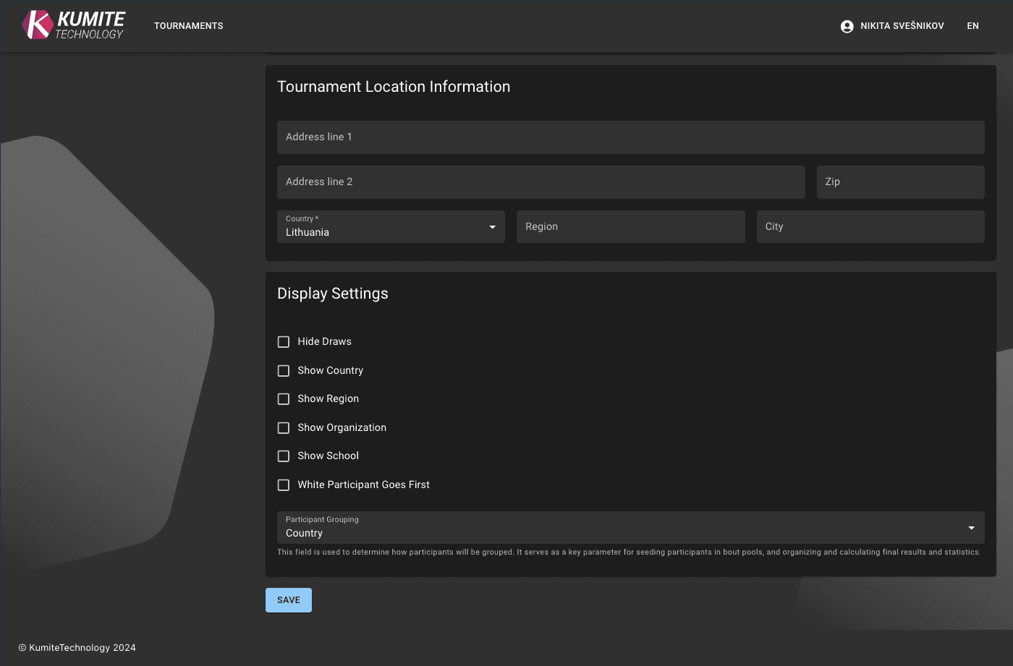Expand the Country selector dropdown arrow

(493, 226)
